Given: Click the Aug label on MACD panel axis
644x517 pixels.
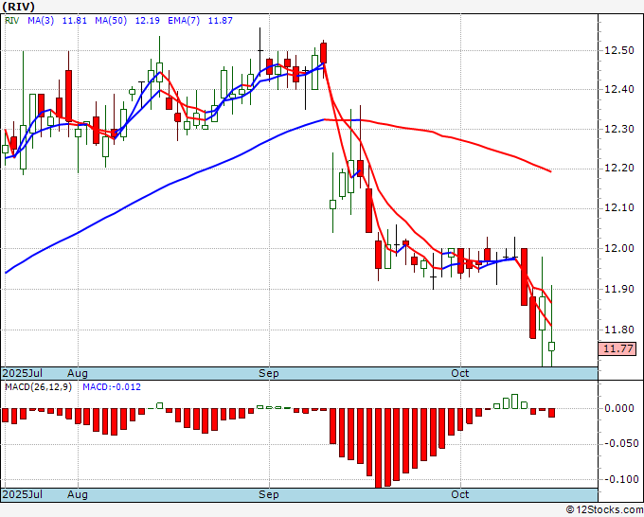Looking at the screenshot, I should click(78, 494).
